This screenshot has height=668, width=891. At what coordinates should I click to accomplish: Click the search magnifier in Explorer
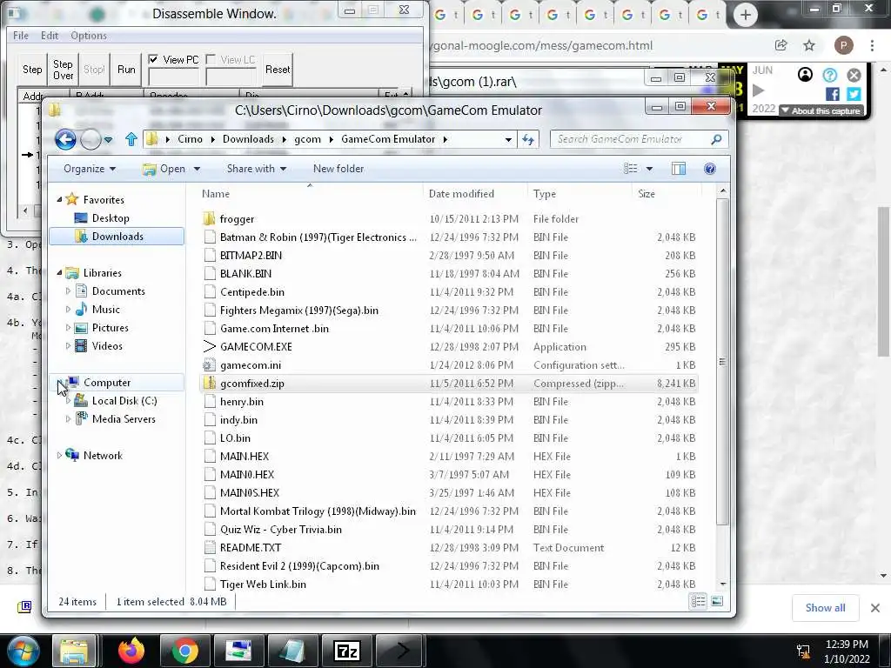tap(716, 139)
